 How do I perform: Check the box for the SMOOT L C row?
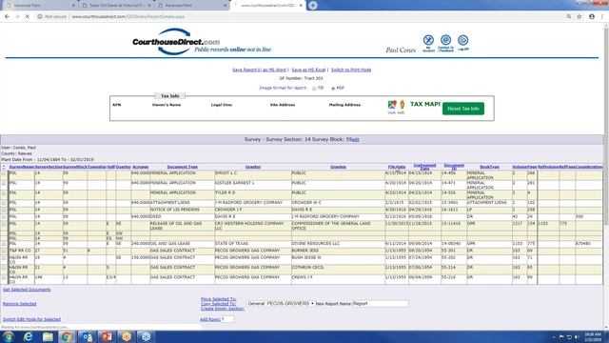tap(4, 173)
